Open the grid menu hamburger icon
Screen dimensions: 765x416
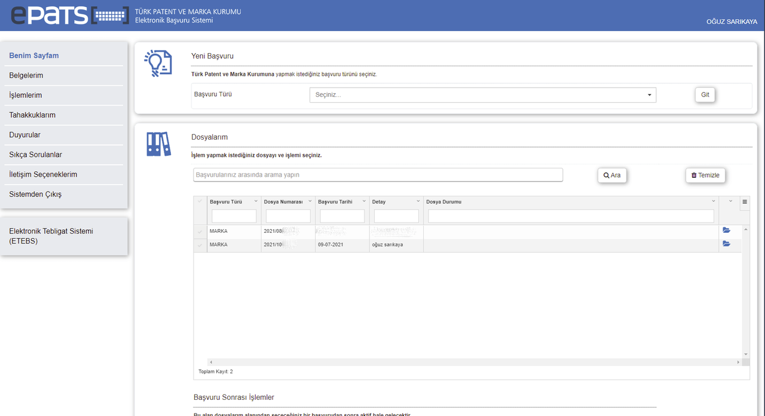pos(745,202)
